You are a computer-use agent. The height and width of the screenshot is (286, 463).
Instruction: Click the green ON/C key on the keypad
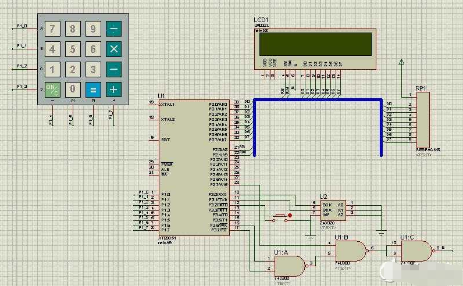point(52,90)
